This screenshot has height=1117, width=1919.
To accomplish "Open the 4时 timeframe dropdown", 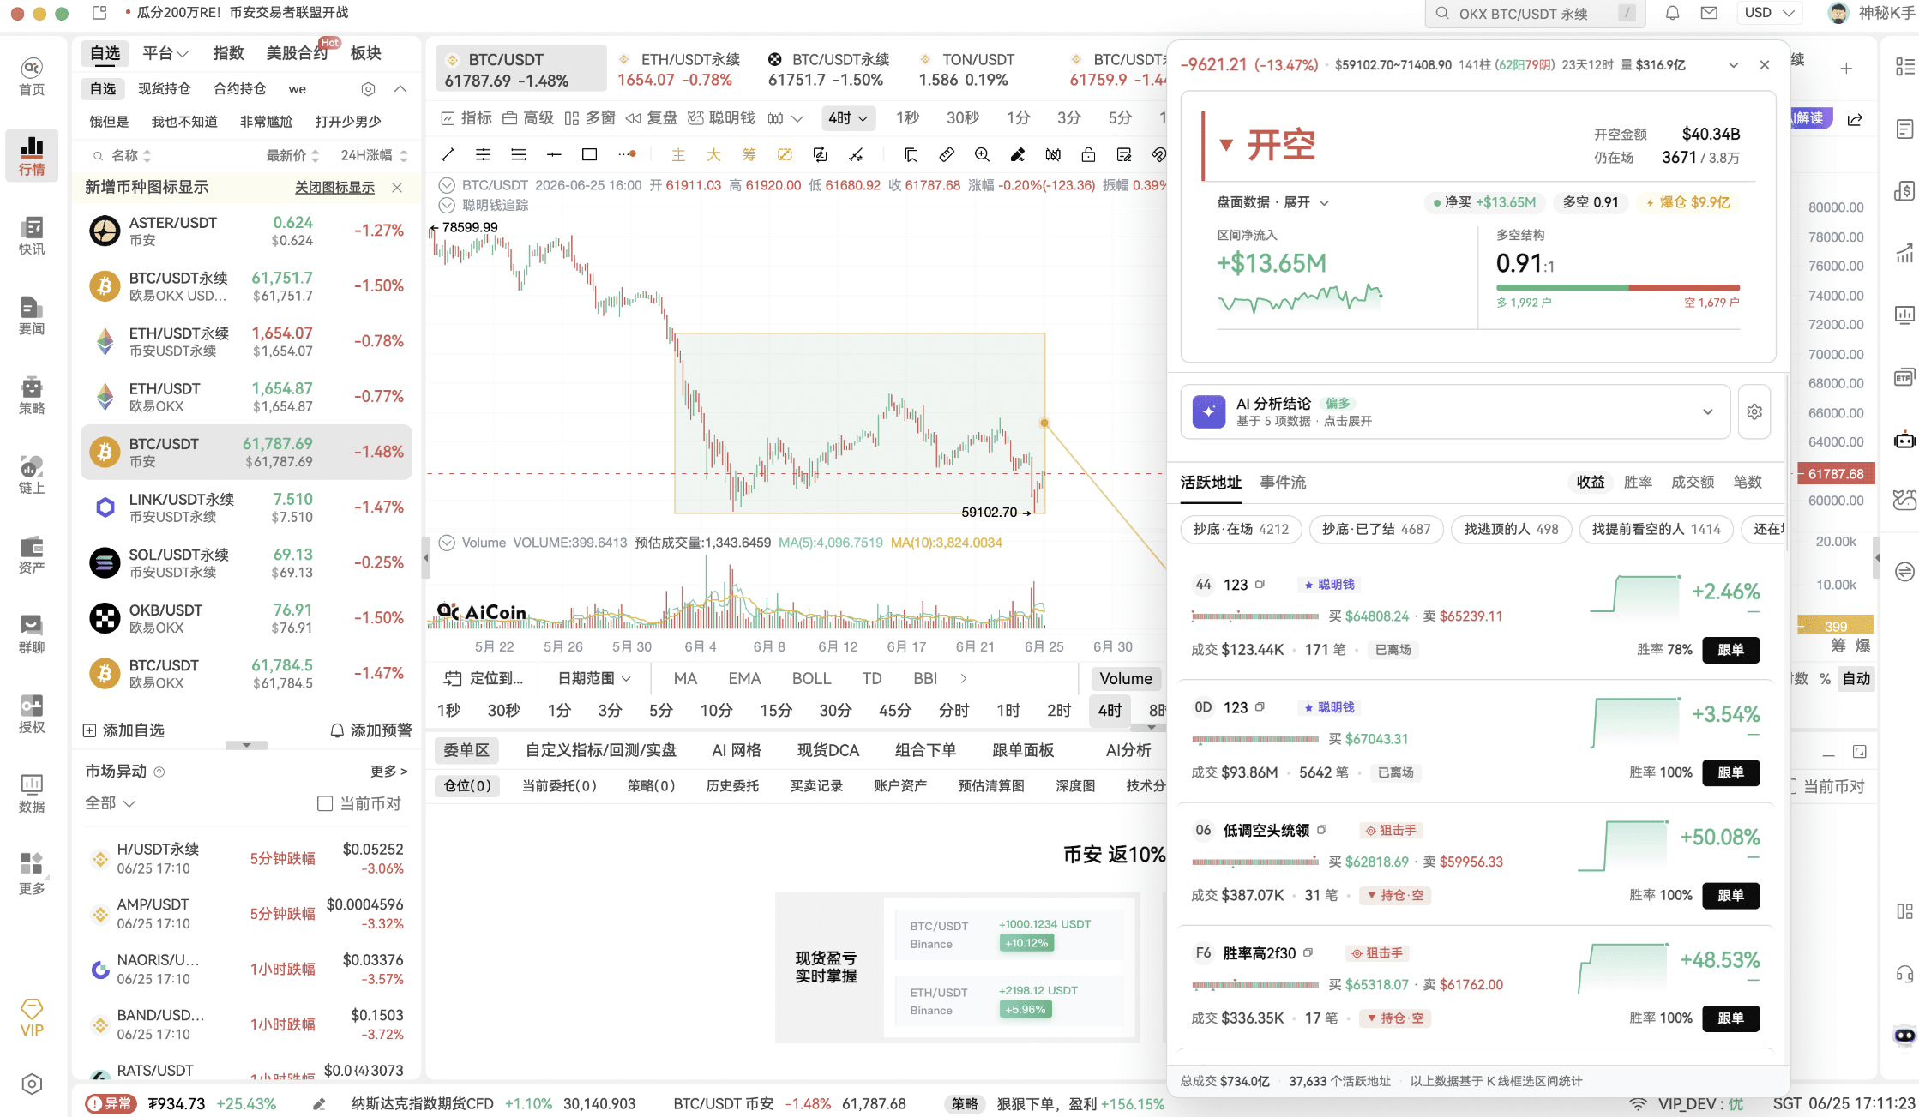I will (x=848, y=117).
